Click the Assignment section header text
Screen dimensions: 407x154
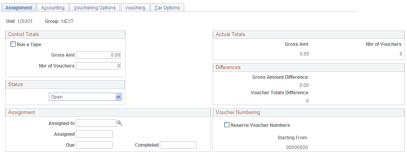coord(21,112)
